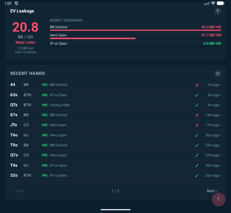Tap the Wi-Fi icon in status bar

(213, 3)
